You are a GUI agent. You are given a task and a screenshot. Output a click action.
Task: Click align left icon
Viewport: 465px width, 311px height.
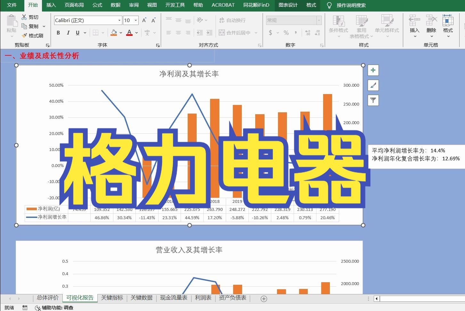click(x=169, y=33)
